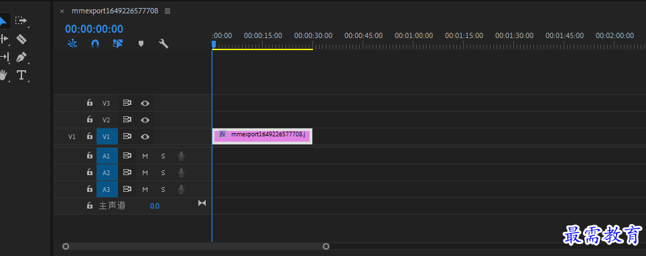
Task: Lock the A1 track
Action: click(x=90, y=155)
